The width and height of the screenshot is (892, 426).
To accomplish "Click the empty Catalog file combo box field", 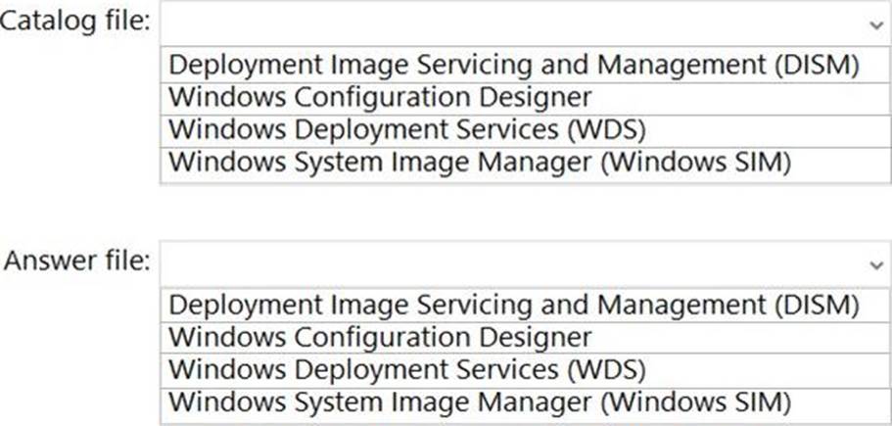I will click(509, 24).
